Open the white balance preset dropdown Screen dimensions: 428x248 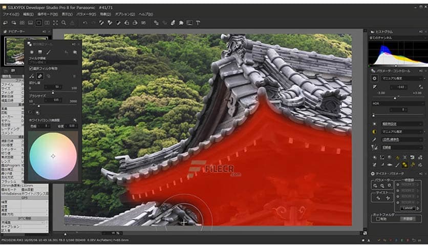402,123
